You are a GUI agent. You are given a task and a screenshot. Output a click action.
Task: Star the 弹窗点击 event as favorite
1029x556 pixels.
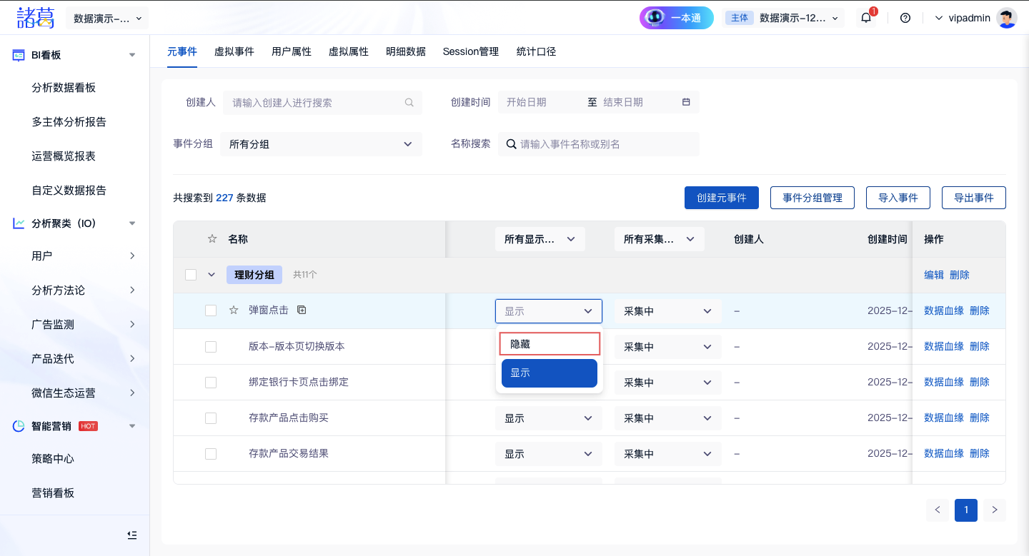[x=233, y=310]
